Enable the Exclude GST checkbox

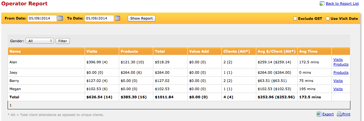pos(295,19)
